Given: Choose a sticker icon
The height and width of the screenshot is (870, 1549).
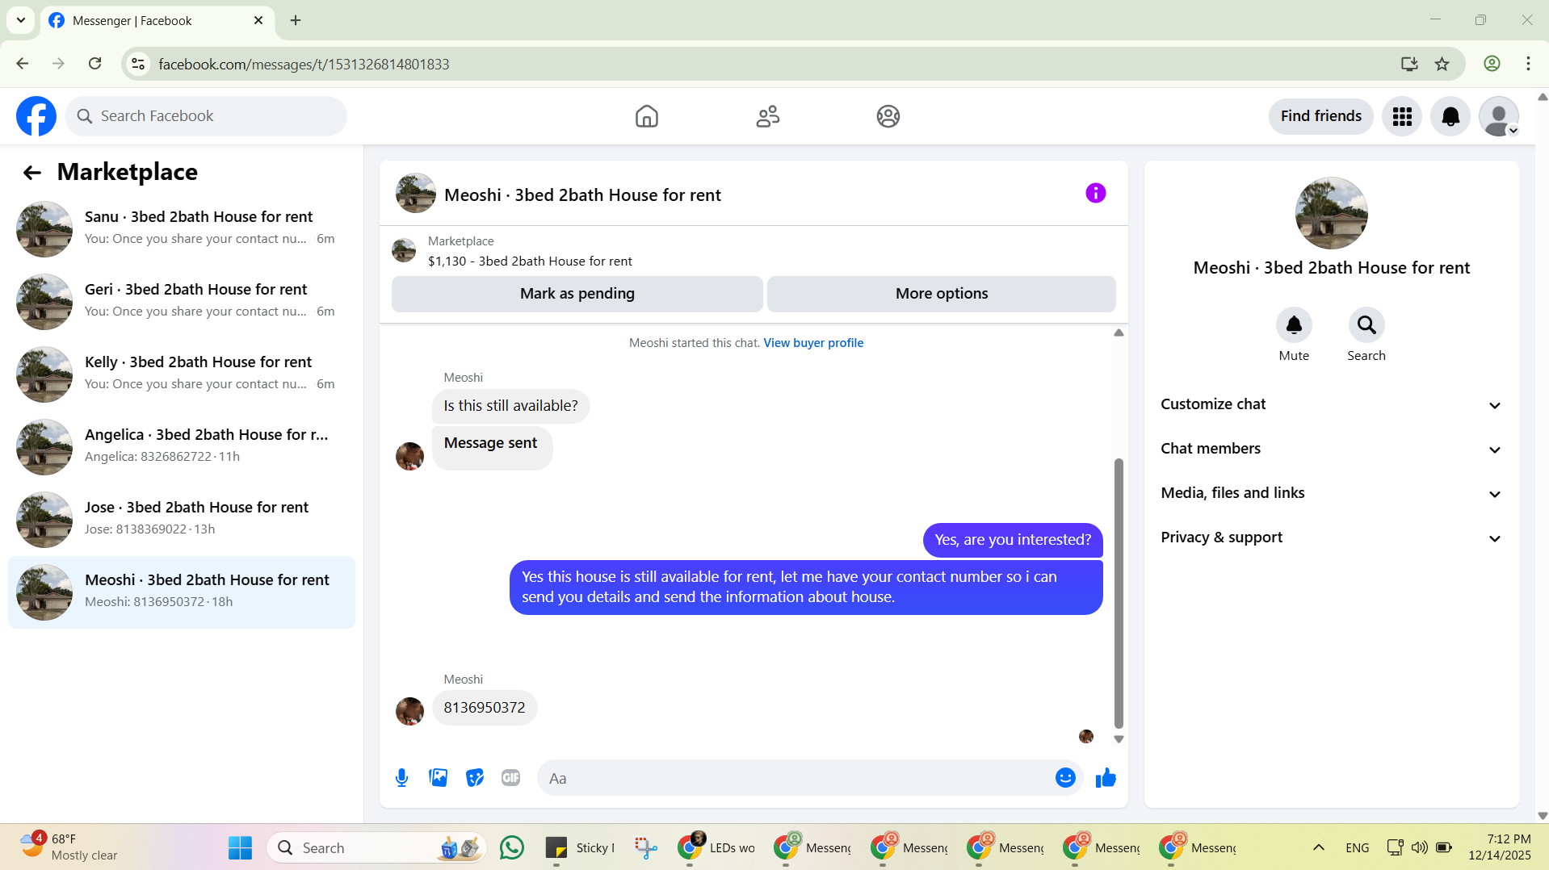Looking at the screenshot, I should (475, 778).
